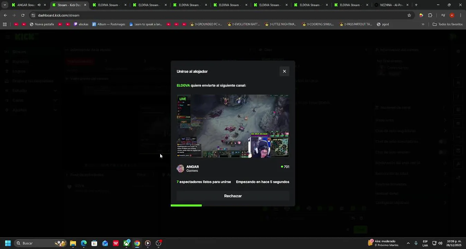Open the Learn to speak a lan... bookmark
Image resolution: width=466 pixels, height=249 pixels.
[146, 24]
